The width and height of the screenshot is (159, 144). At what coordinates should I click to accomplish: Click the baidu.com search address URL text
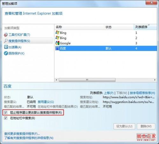[128, 97]
